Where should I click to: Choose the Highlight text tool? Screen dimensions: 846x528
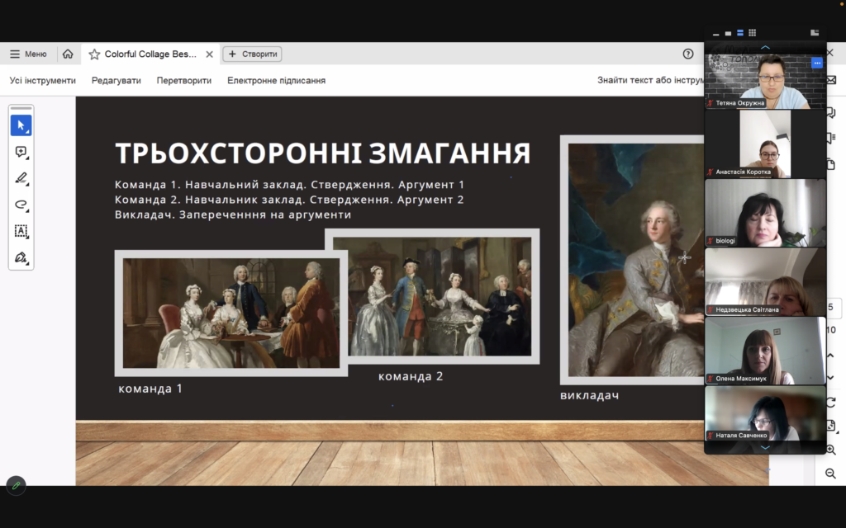21,178
